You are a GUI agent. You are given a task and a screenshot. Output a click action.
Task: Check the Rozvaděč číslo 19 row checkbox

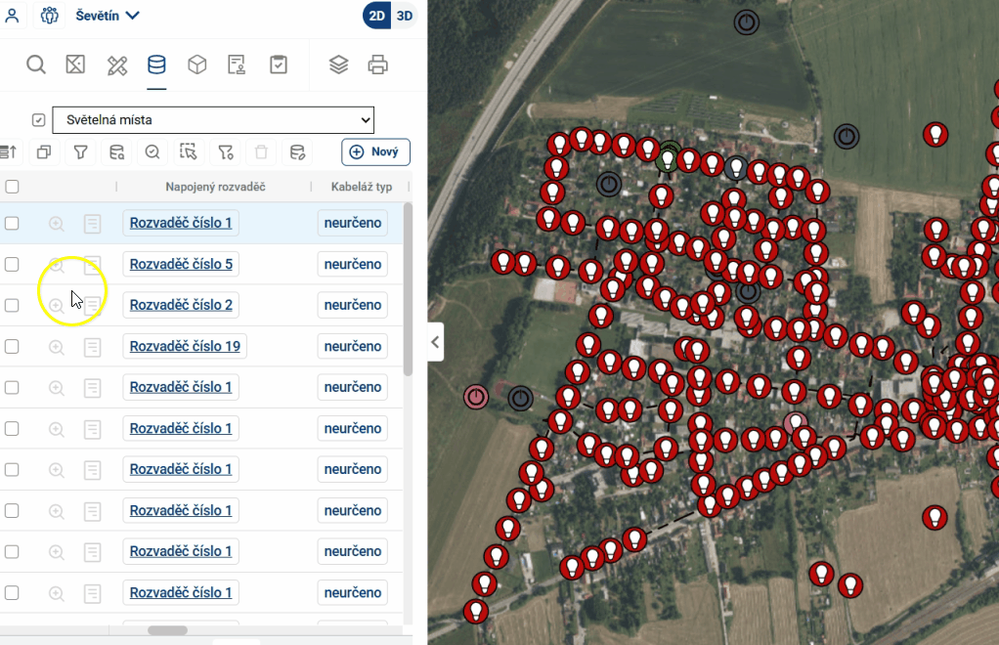[12, 346]
